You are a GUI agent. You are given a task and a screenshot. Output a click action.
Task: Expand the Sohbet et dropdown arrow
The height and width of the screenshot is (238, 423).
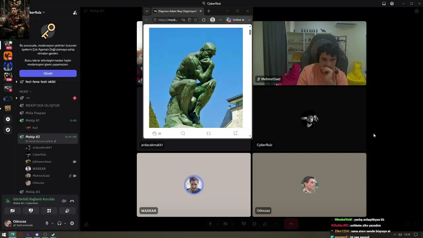coord(249,20)
